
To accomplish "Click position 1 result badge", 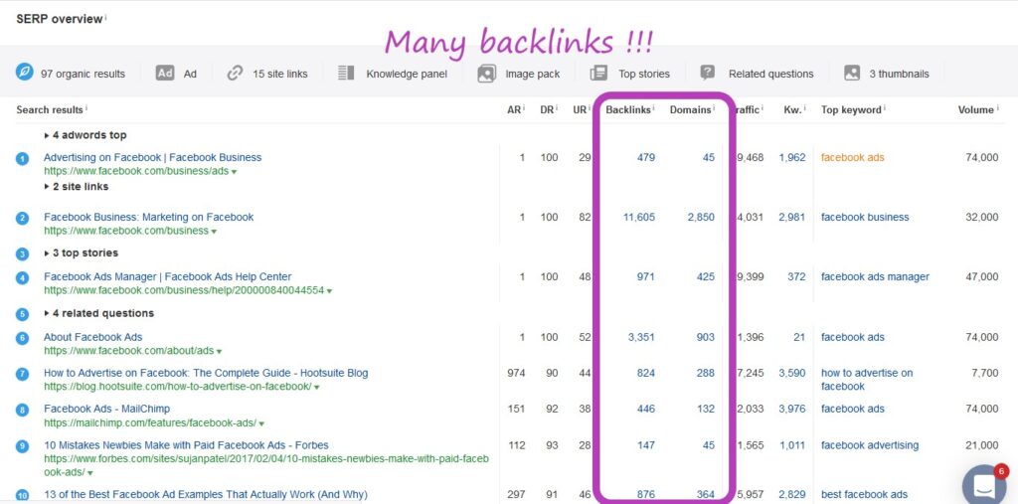I will click(x=22, y=158).
